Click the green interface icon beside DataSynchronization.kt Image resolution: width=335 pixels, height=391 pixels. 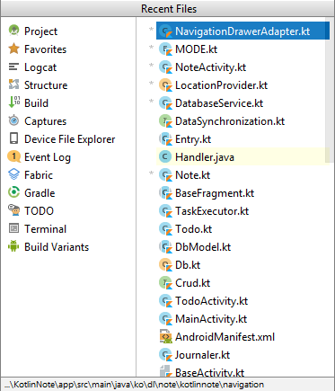point(165,121)
